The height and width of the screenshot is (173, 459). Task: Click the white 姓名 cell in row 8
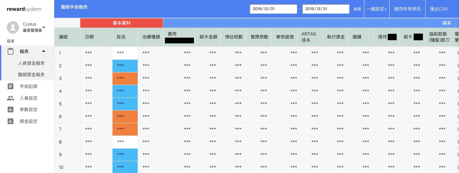tap(125, 142)
